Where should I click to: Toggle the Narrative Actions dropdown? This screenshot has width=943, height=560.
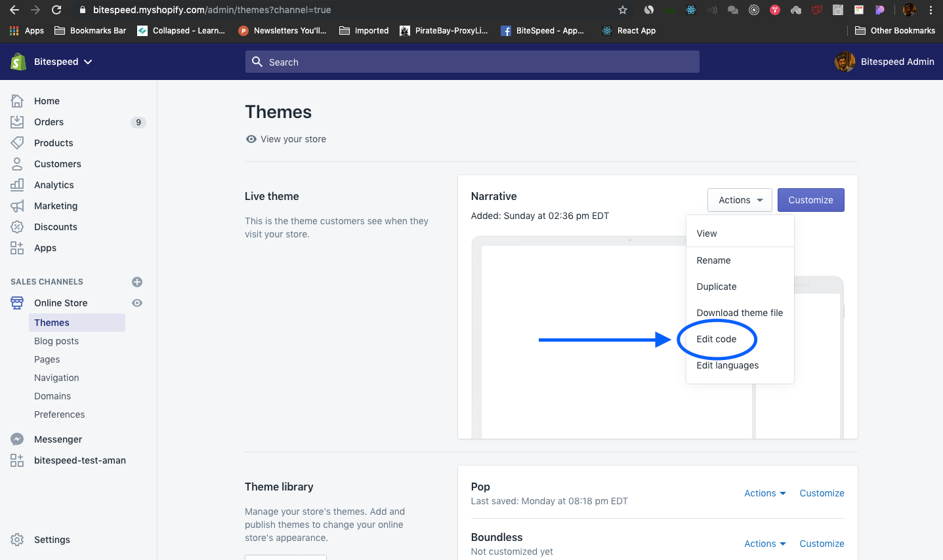click(740, 200)
